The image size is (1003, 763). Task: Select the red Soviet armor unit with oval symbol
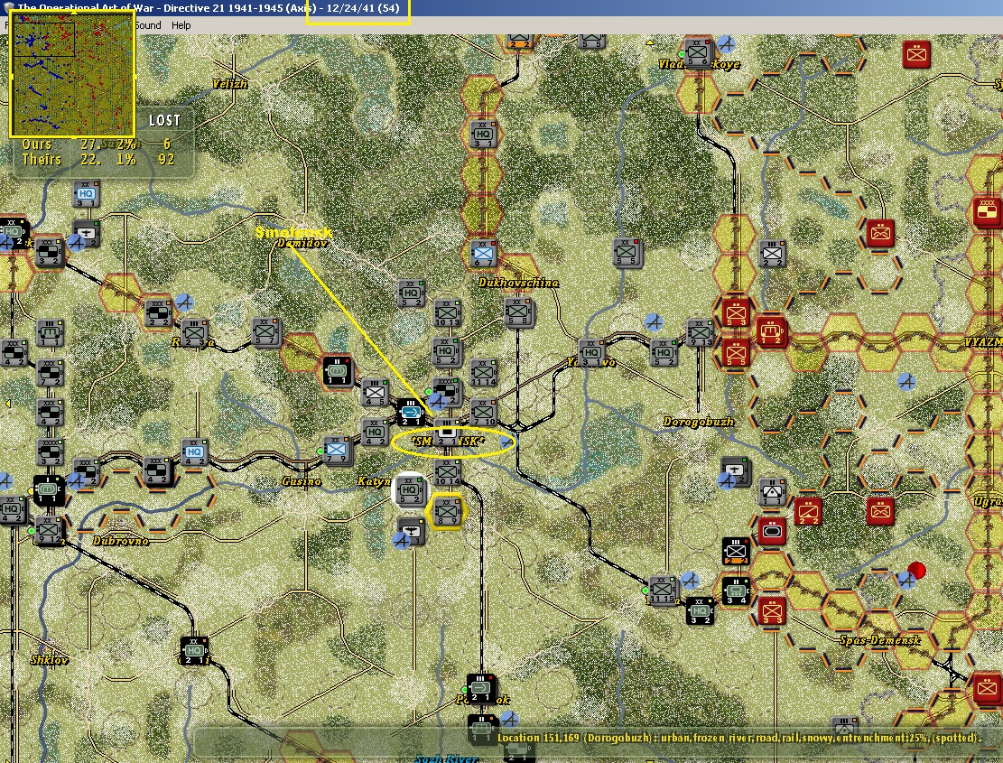click(772, 531)
